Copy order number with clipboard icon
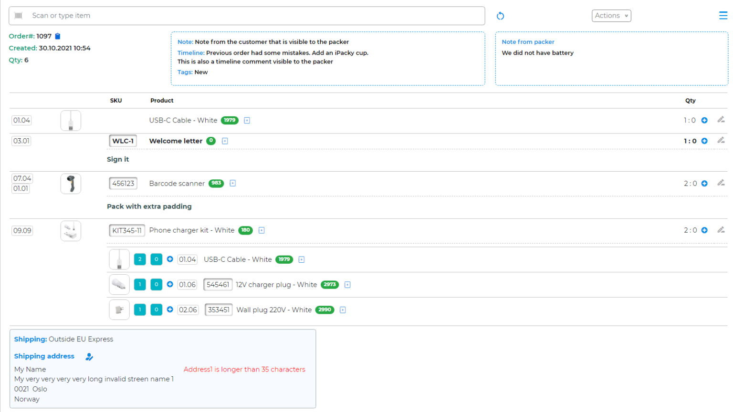The image size is (733, 412). tap(58, 36)
